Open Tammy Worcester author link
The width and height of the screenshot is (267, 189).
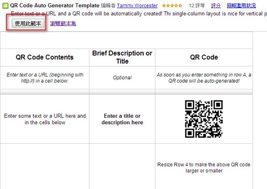(x=137, y=6)
